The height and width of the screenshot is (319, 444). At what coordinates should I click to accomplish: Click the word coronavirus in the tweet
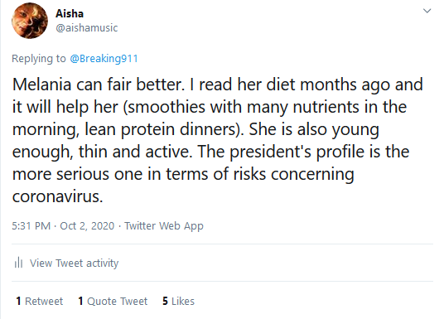click(x=57, y=196)
